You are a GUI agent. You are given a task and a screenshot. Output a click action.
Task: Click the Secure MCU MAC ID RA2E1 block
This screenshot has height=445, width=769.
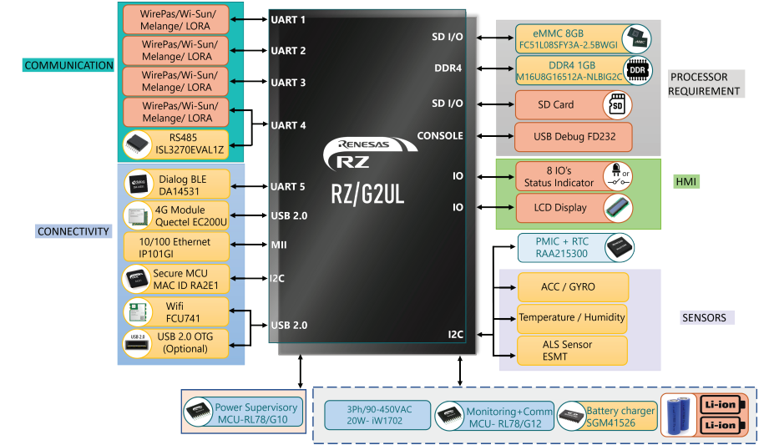pos(175,279)
